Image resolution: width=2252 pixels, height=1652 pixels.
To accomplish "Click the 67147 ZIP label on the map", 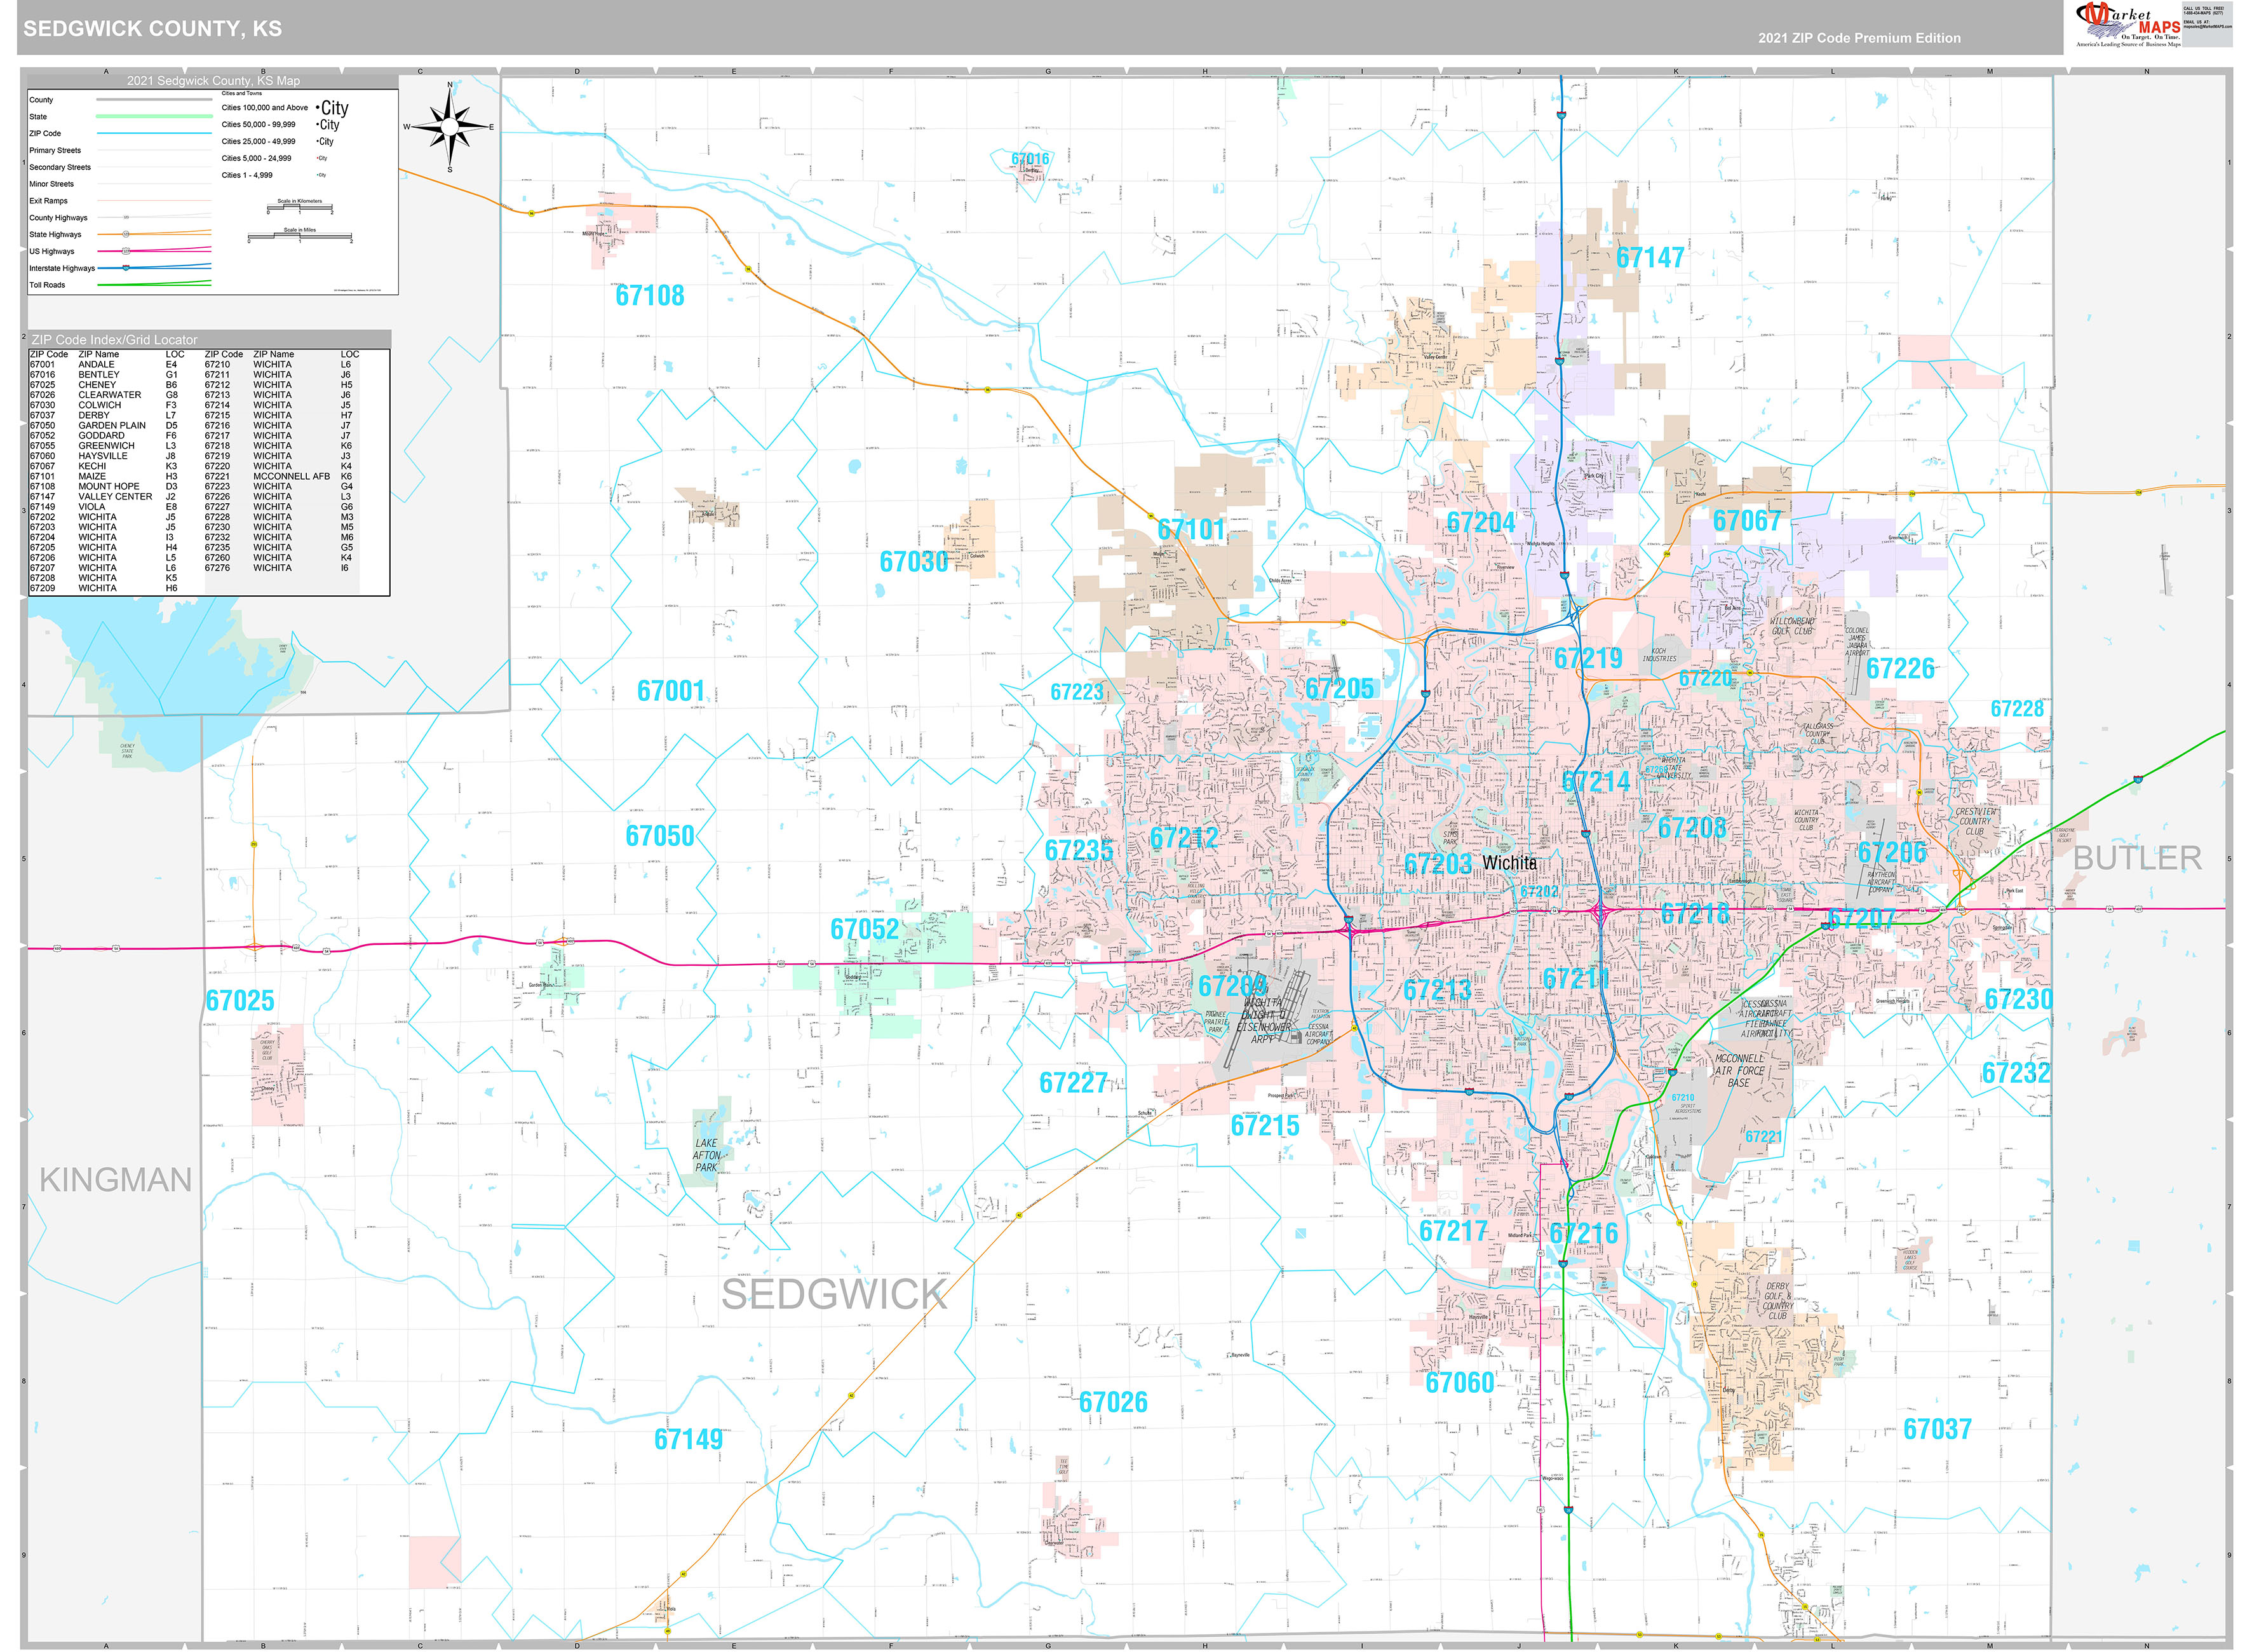I will click(1650, 257).
